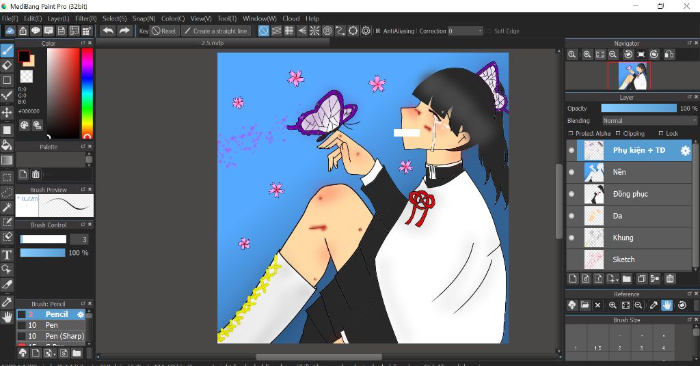Switch to the 2.5.mdp document tab
700x366 pixels.
click(212, 43)
